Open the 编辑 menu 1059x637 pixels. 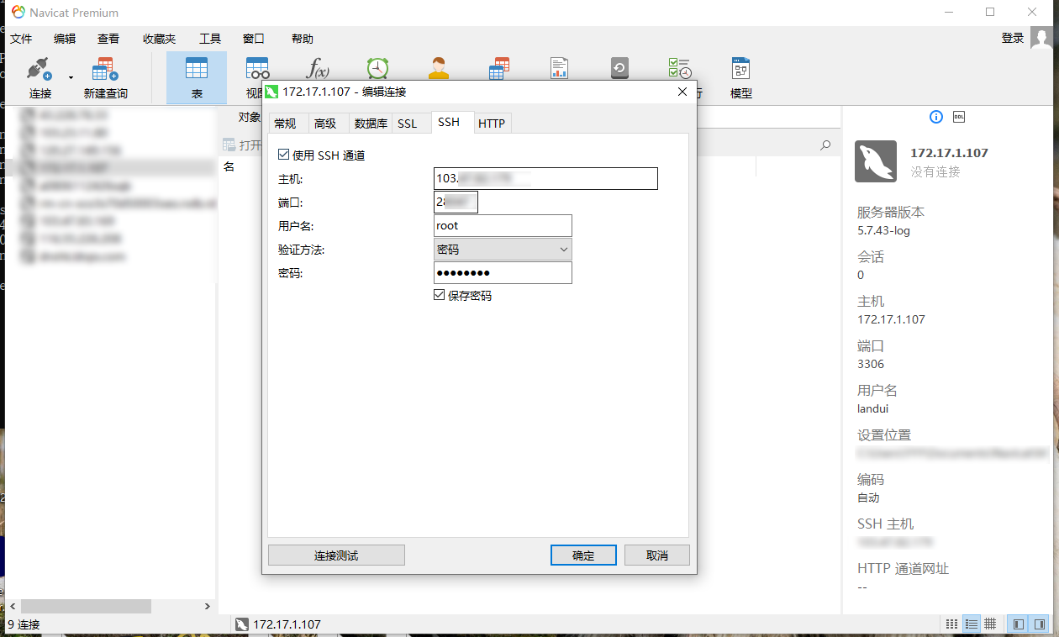(x=65, y=39)
